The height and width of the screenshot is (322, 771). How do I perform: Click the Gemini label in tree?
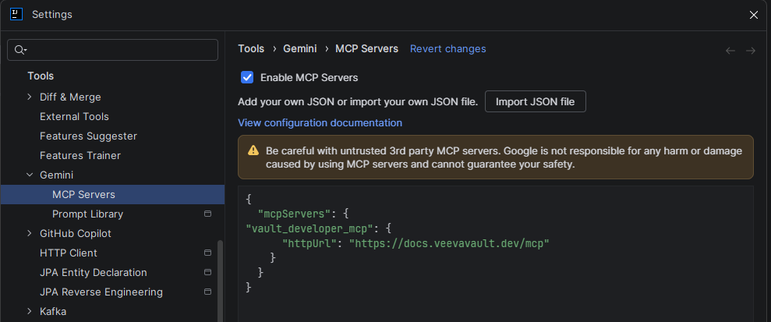click(x=57, y=175)
